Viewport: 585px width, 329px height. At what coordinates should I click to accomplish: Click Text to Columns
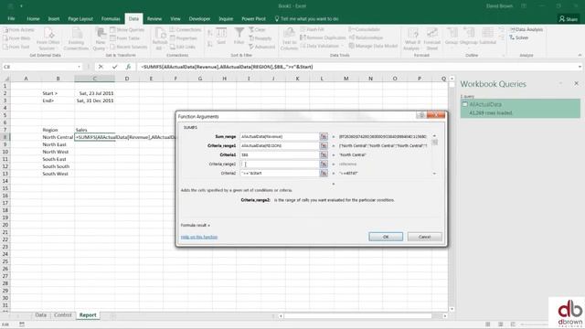tap(289, 38)
